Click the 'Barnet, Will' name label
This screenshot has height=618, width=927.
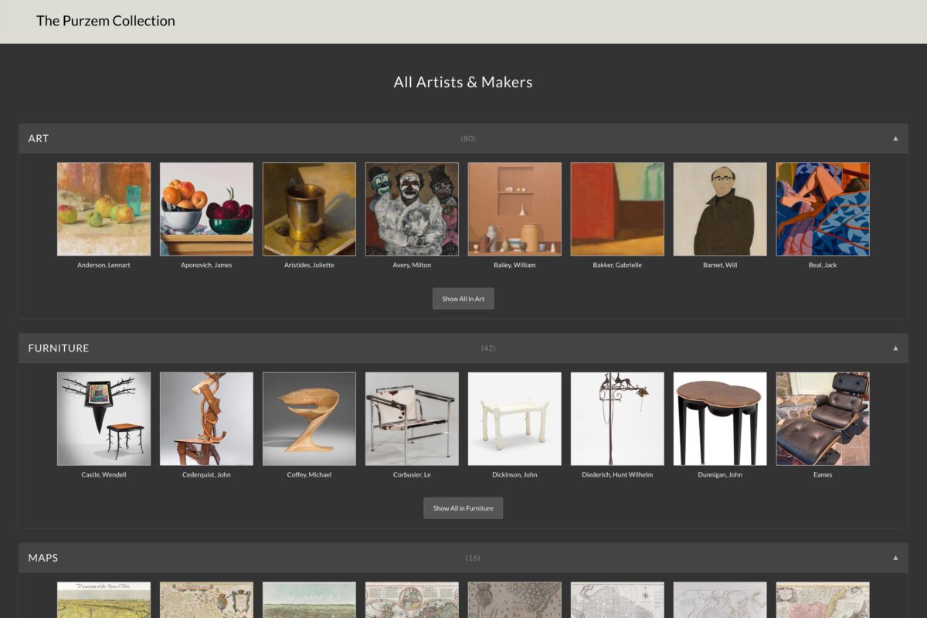(720, 265)
